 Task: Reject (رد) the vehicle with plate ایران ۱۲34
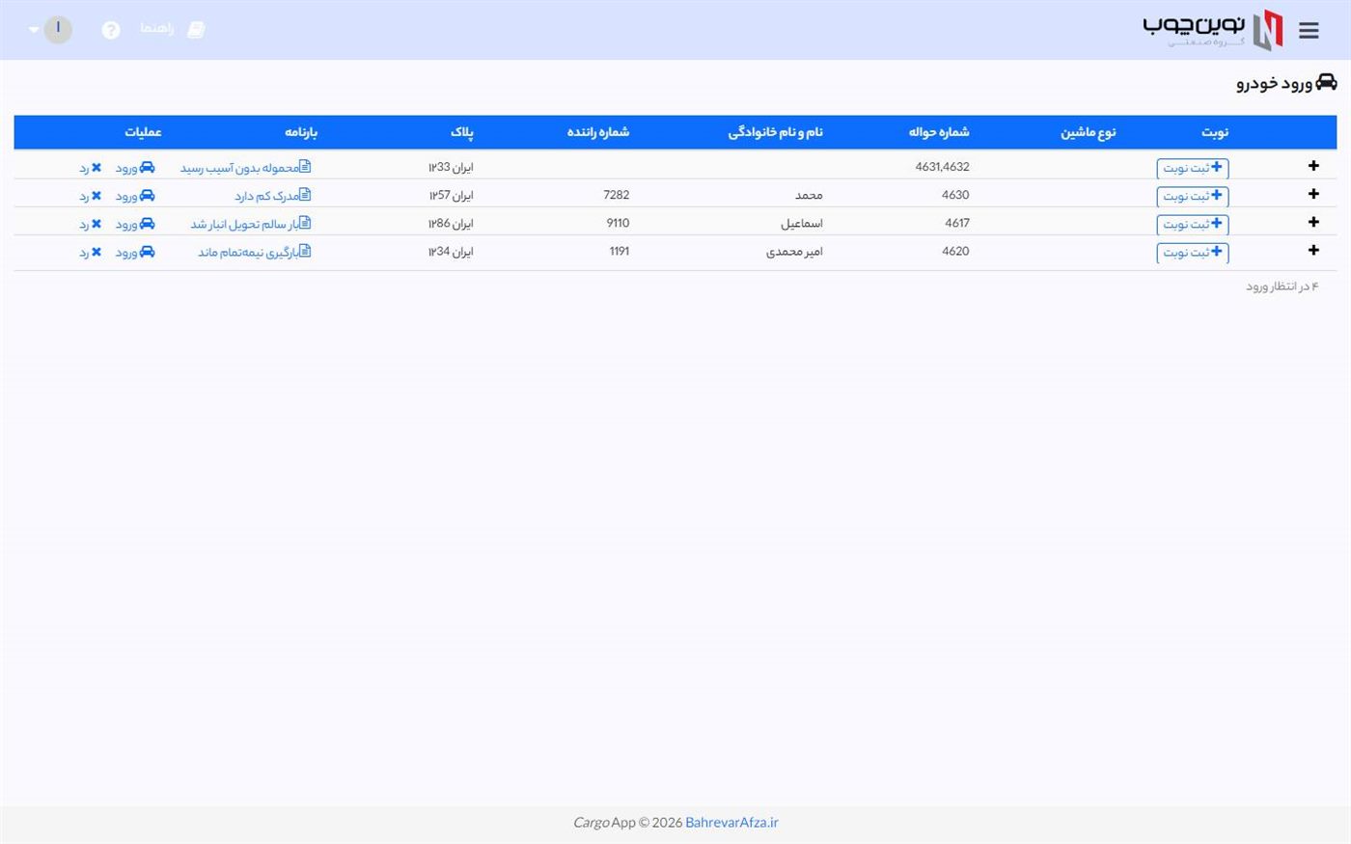[91, 252]
